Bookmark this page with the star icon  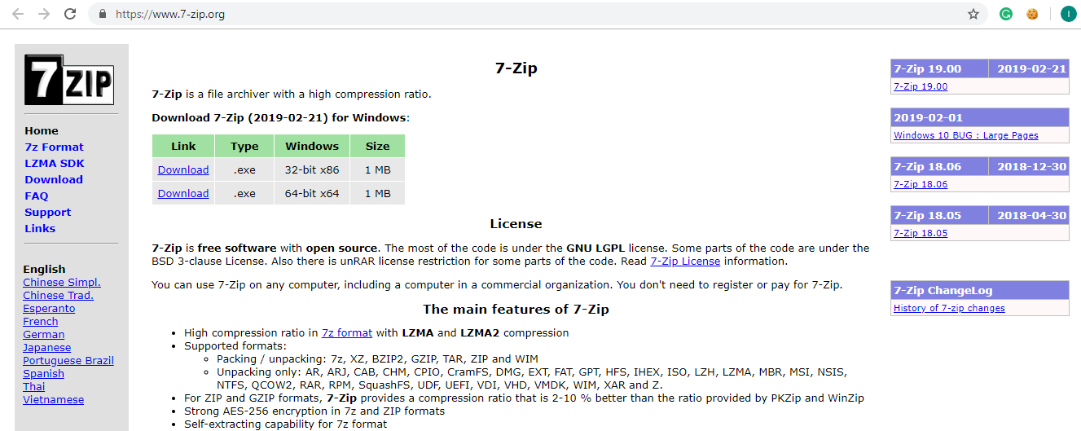pyautogui.click(x=973, y=14)
